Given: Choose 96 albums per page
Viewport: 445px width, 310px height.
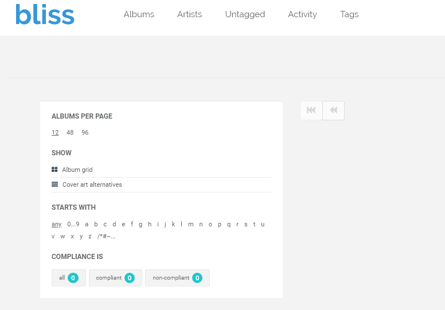Looking at the screenshot, I should coord(85,132).
